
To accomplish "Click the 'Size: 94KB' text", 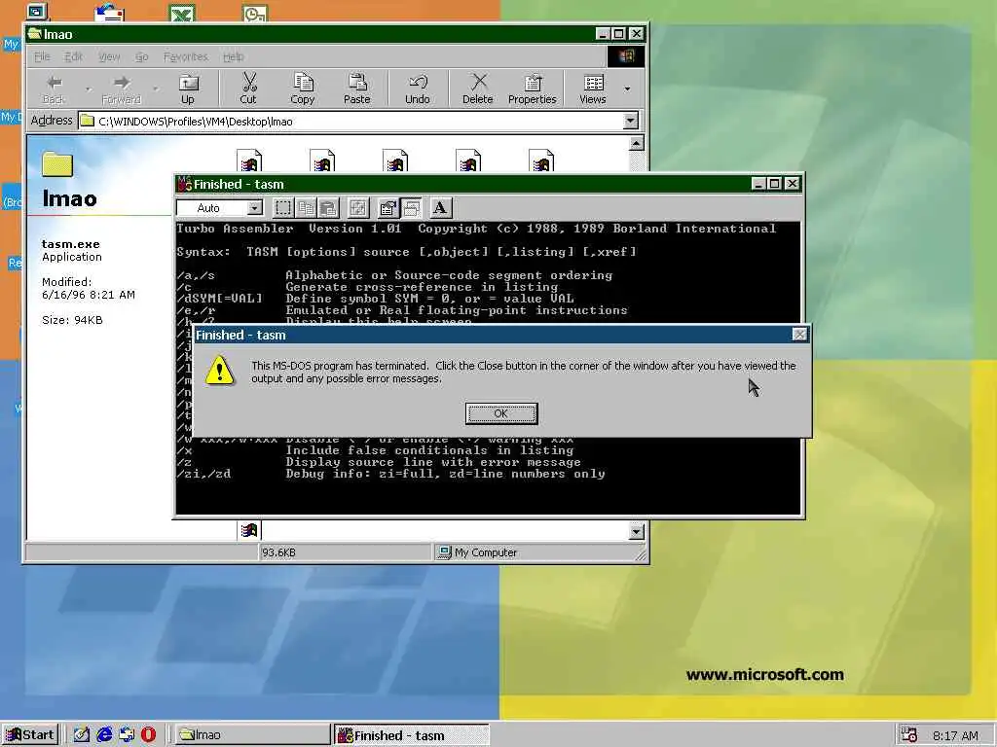I will pos(72,320).
